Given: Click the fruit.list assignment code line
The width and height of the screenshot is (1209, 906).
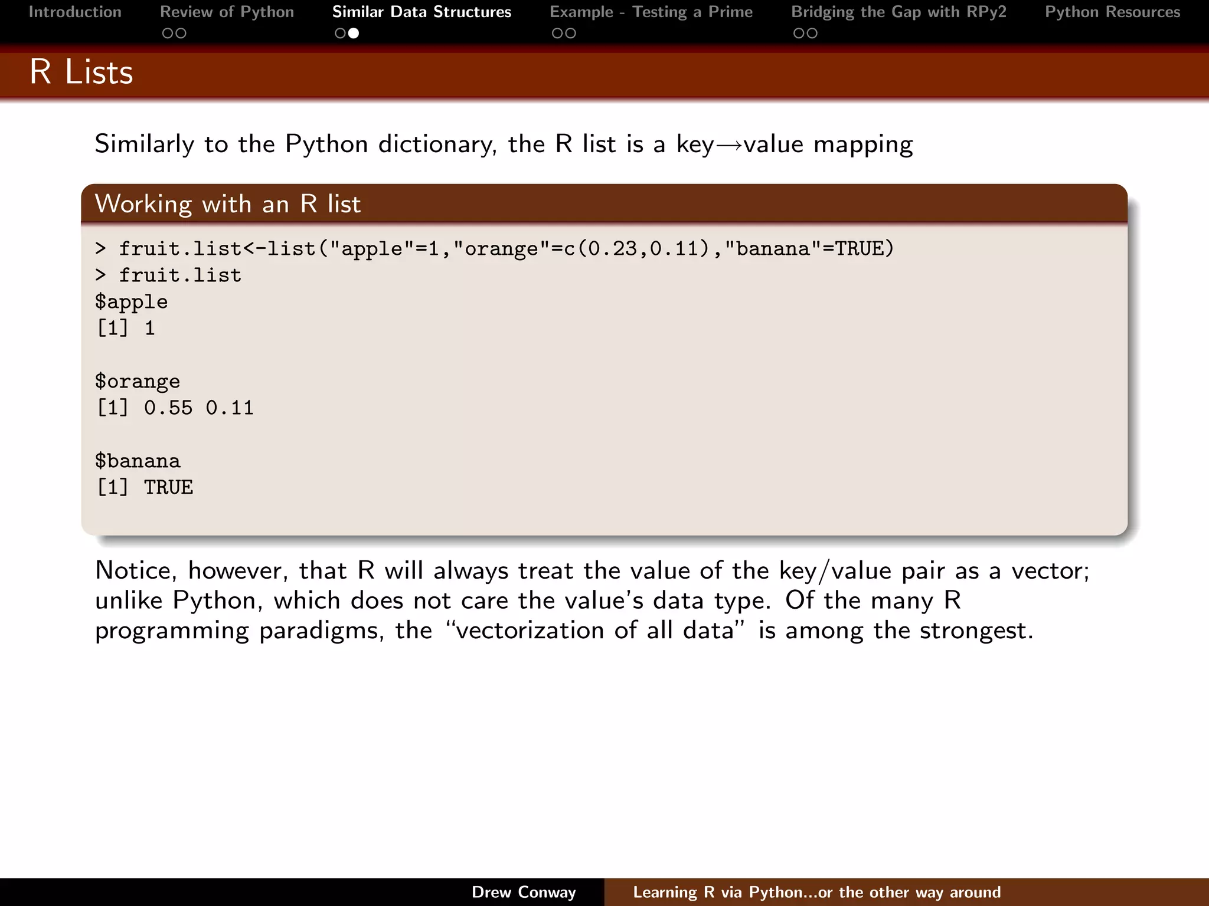Looking at the screenshot, I should [495, 249].
